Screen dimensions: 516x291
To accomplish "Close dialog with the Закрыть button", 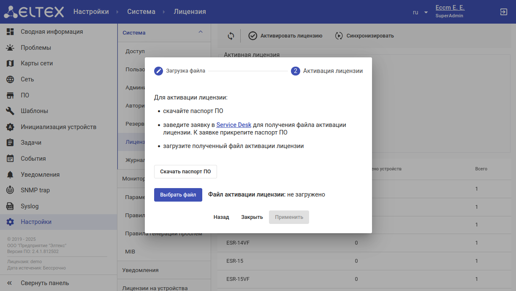I will tap(252, 217).
